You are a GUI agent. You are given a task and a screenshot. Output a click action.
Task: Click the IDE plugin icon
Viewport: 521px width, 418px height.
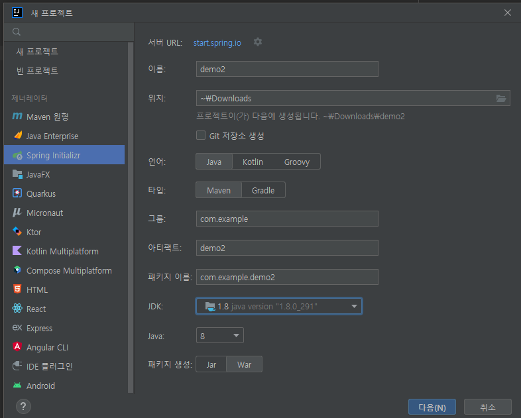click(x=17, y=366)
